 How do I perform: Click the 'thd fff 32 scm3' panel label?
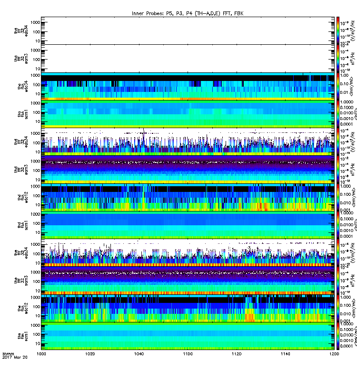[x=21, y=170]
